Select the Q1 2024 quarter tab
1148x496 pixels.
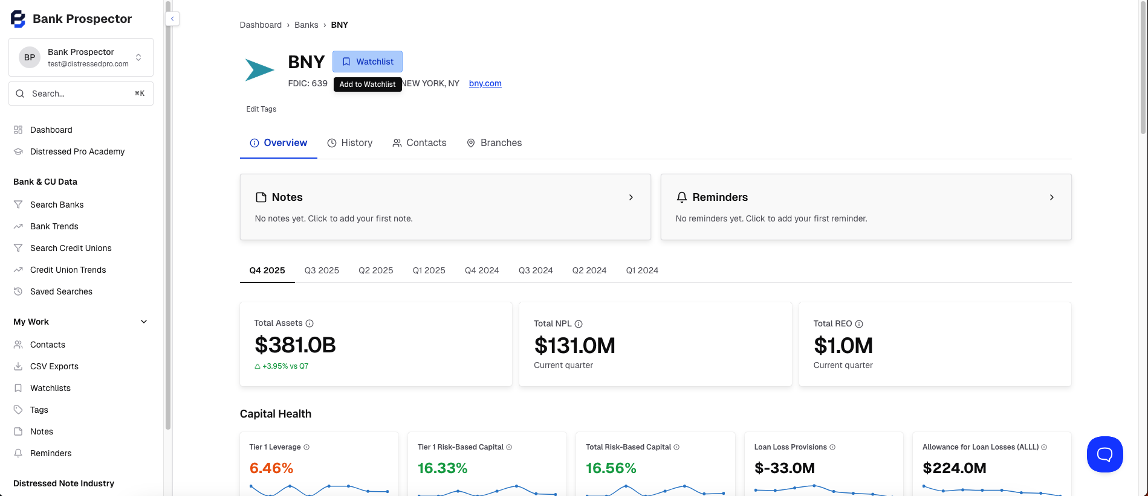[642, 270]
